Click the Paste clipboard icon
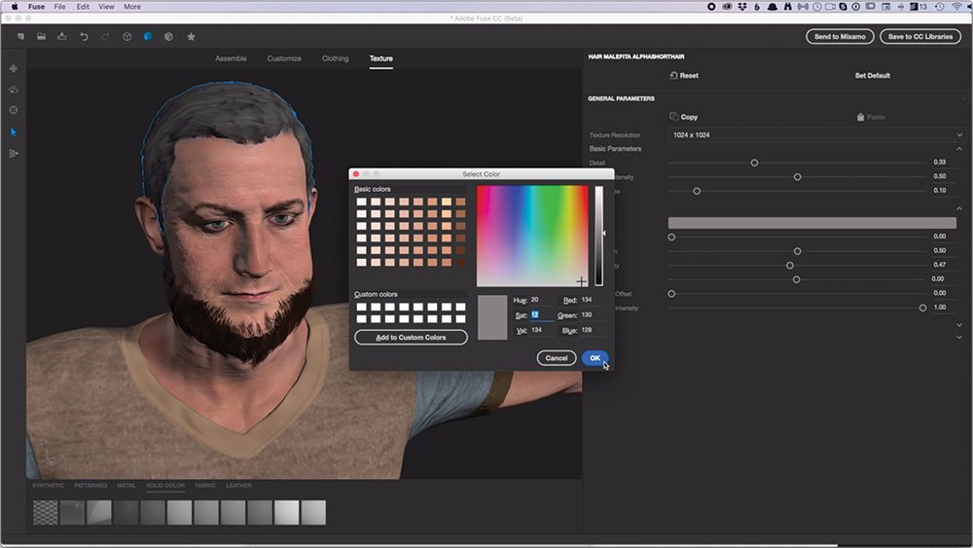 tap(861, 117)
